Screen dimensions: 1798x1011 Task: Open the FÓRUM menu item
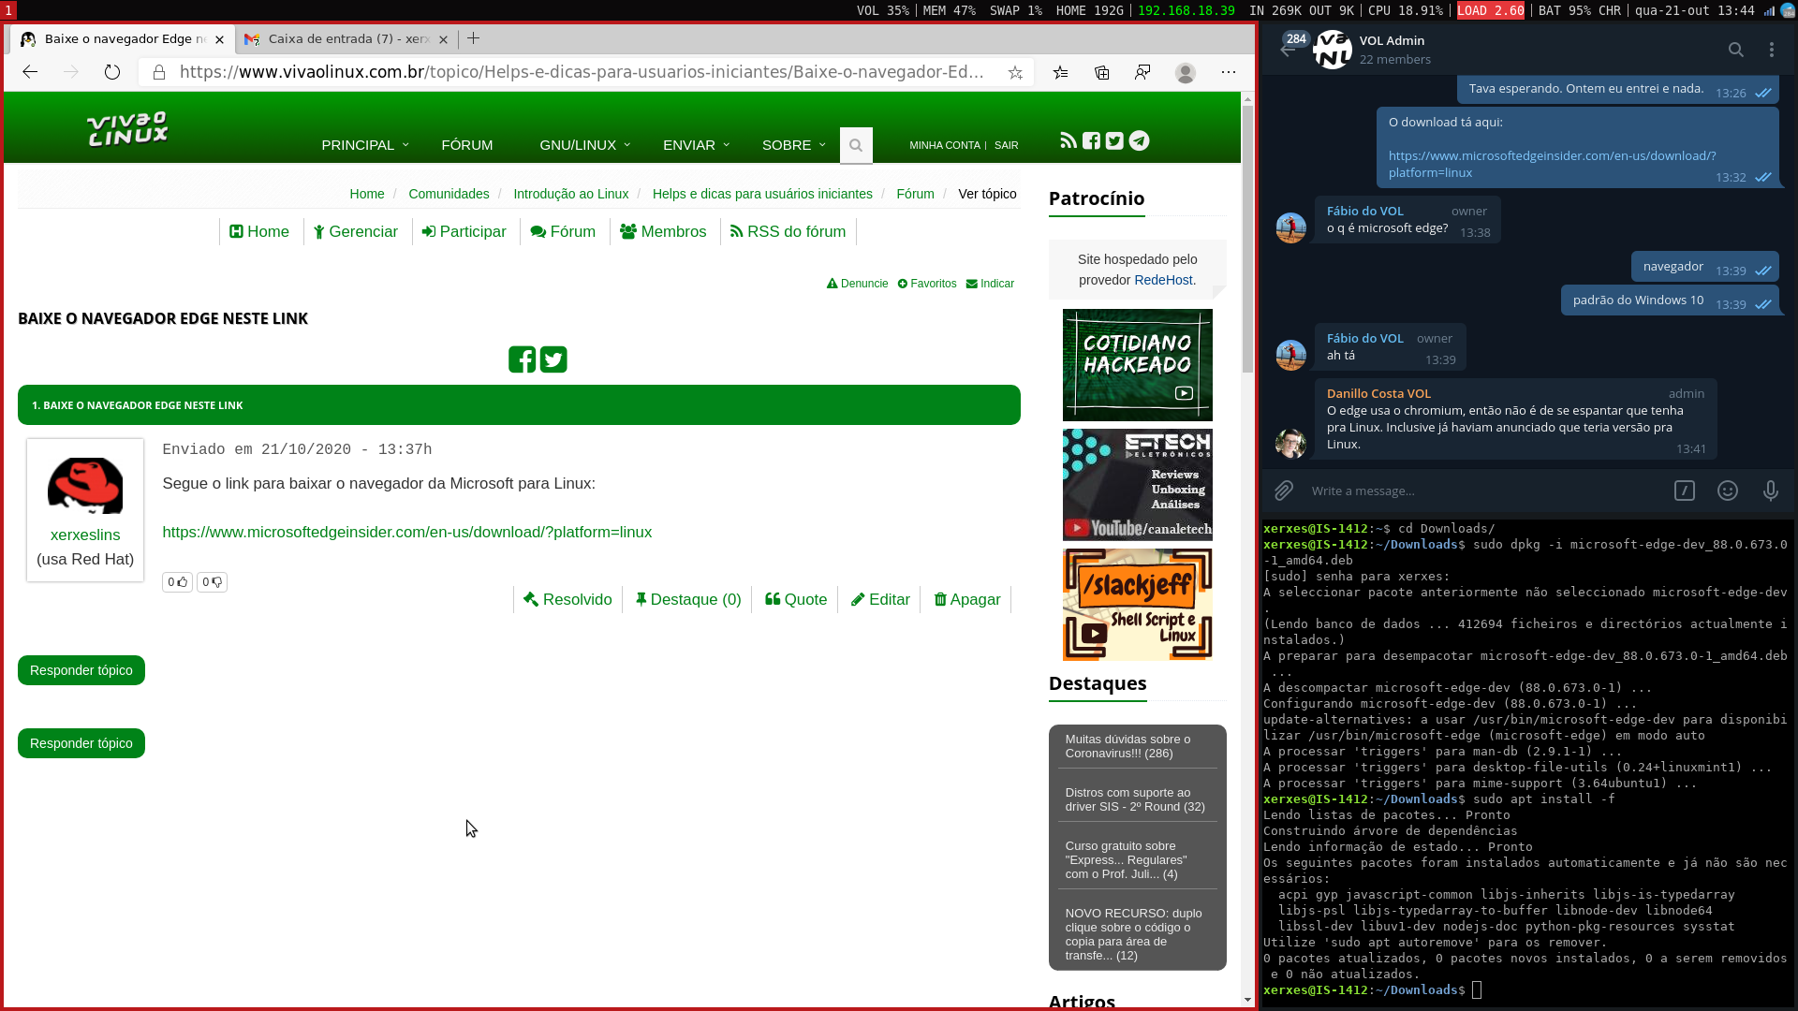point(467,145)
